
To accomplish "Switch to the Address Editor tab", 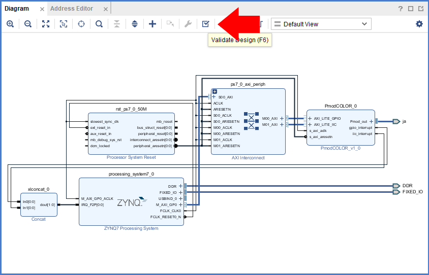I will click(72, 9).
